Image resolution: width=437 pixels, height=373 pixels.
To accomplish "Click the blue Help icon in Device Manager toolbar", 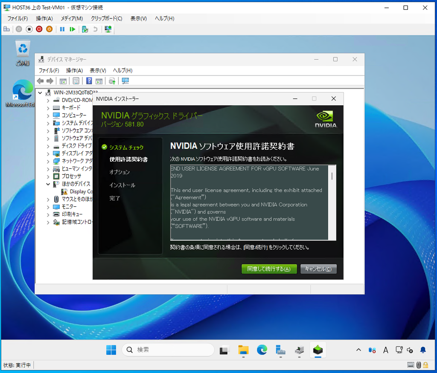I will pos(89,81).
